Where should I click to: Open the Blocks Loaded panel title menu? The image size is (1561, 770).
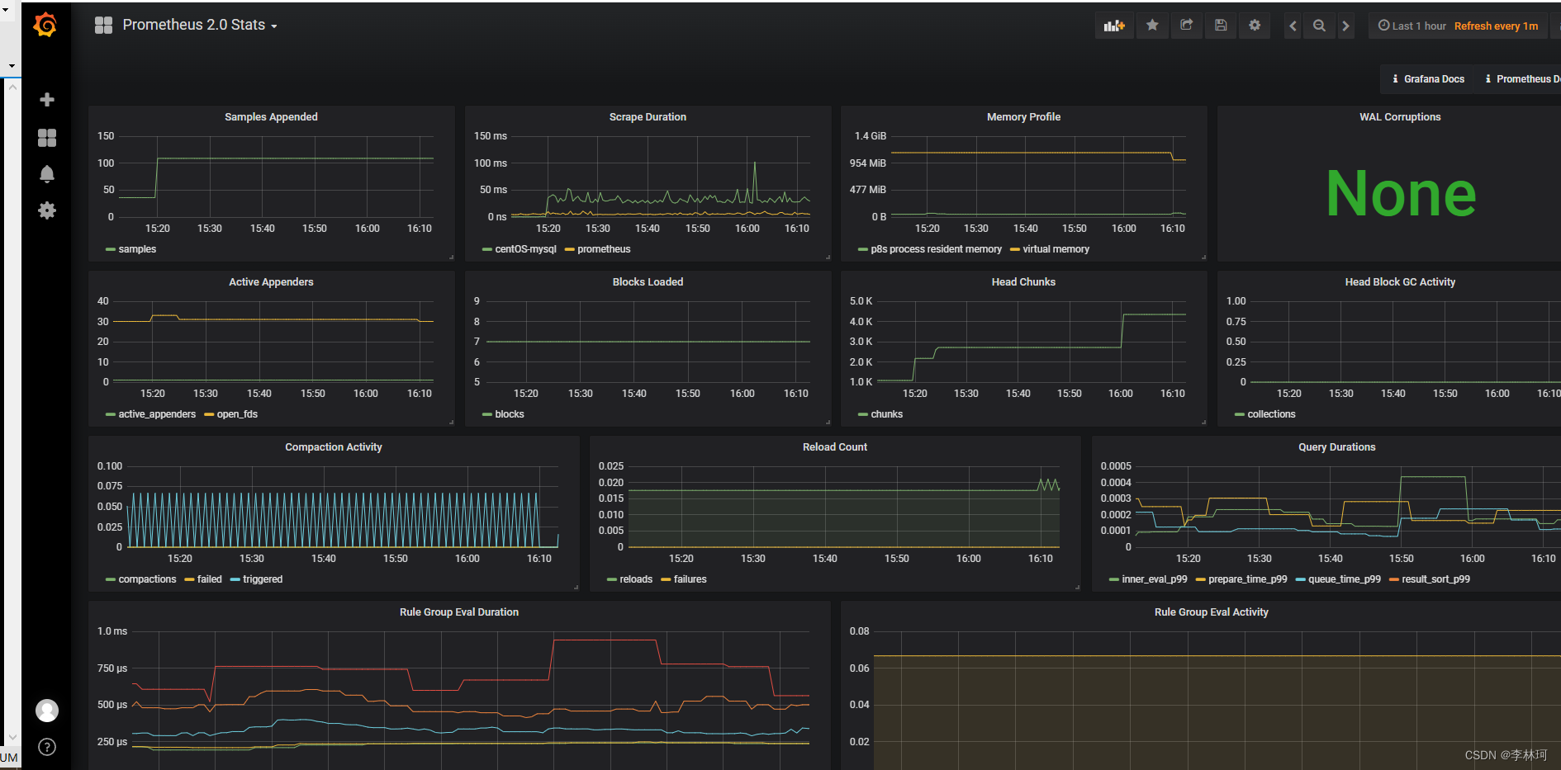(x=648, y=282)
